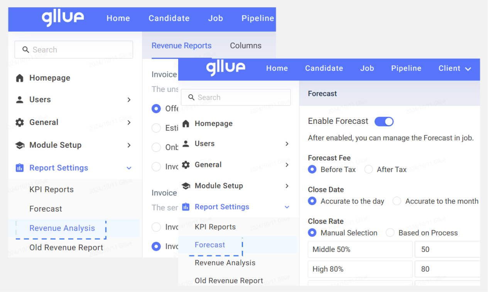Click the Report Settings chart icon in back sidebar

19,168
